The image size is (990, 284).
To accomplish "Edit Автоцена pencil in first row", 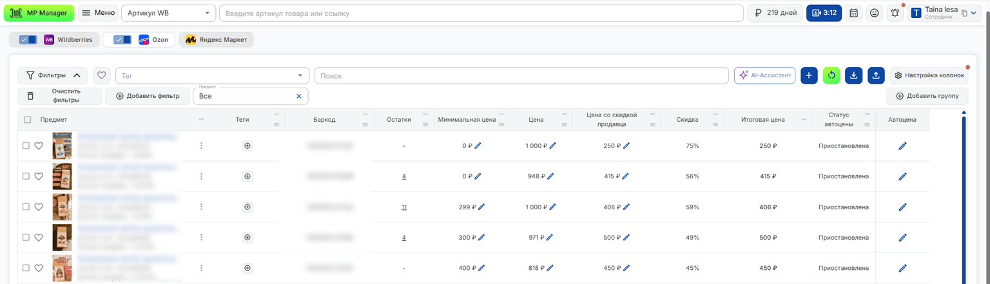I will tap(902, 146).
